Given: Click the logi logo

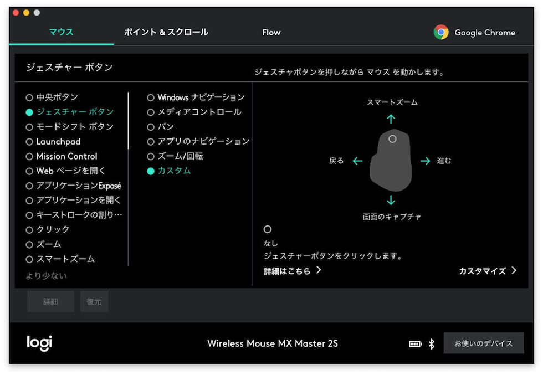Looking at the screenshot, I should [39, 343].
